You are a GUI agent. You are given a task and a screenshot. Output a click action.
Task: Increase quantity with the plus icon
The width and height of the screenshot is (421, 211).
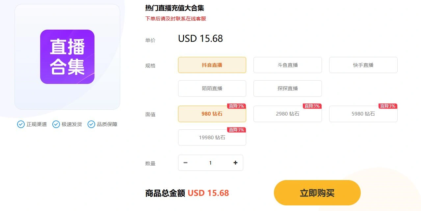(235, 163)
